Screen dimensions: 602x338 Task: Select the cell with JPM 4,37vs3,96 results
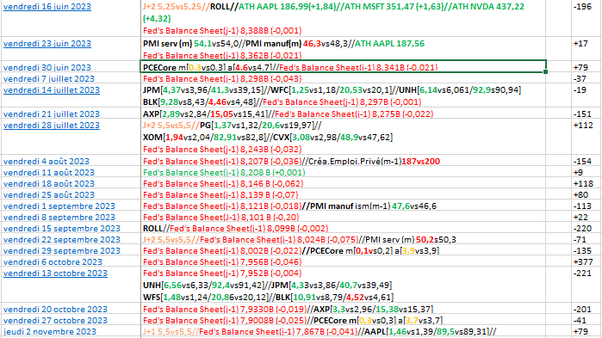(344, 96)
